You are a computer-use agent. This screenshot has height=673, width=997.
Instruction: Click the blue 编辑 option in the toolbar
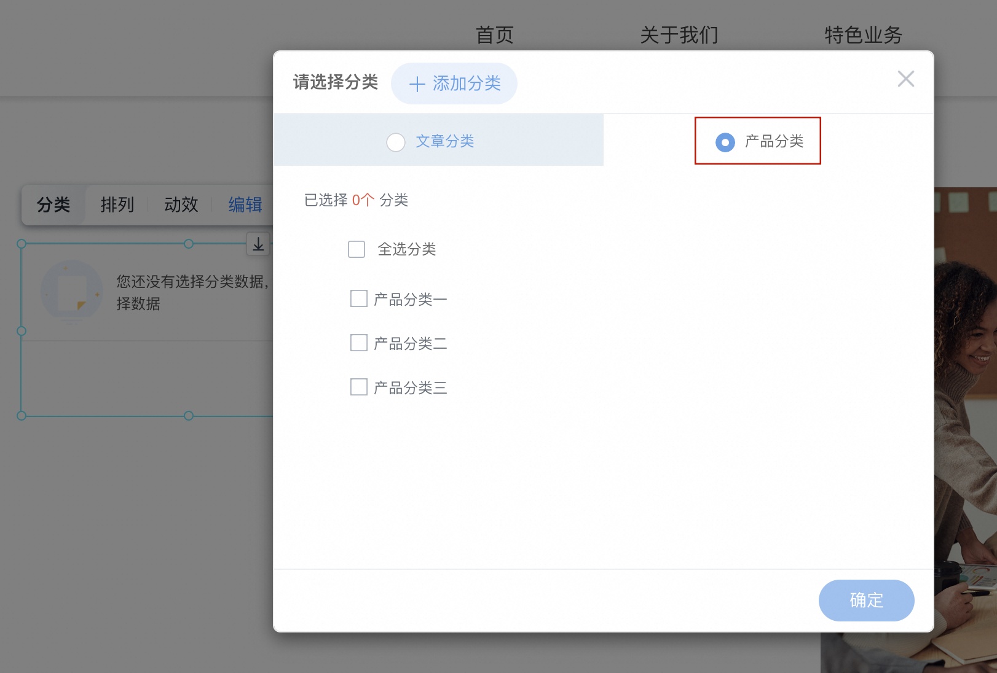[245, 205]
